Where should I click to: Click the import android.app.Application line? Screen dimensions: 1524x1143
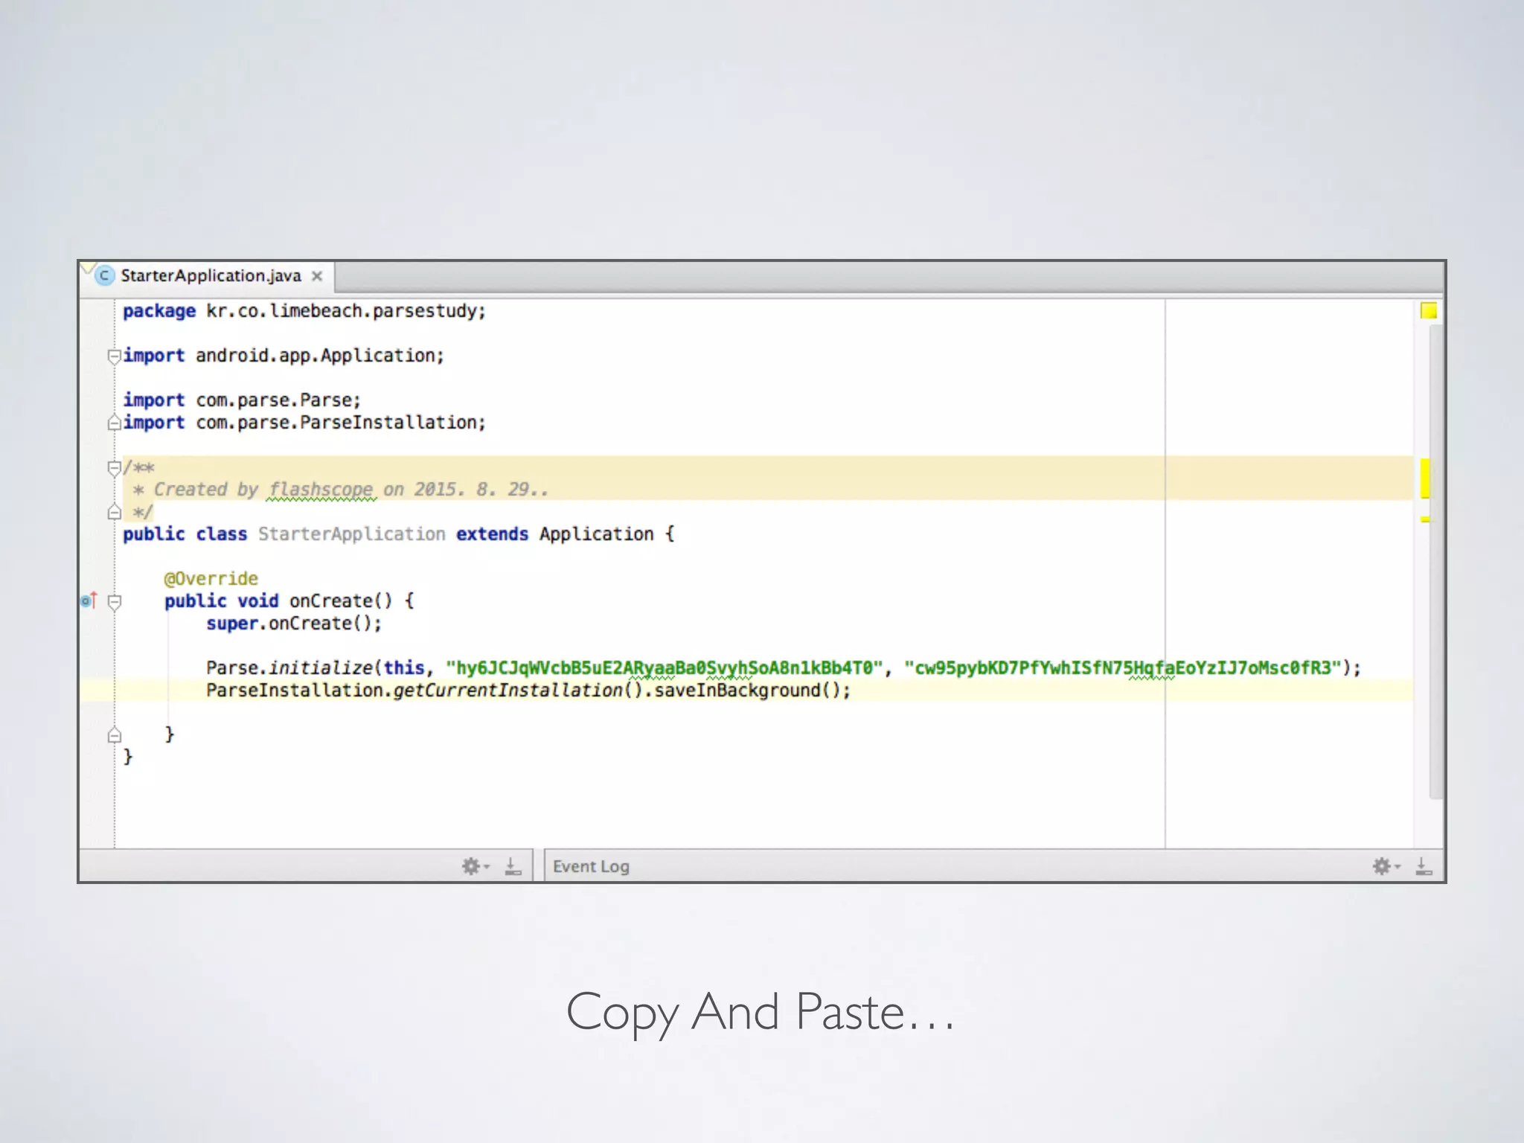point(284,356)
